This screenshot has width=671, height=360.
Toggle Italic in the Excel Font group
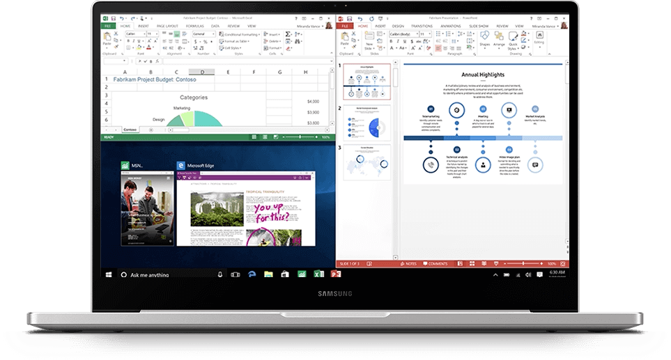pyautogui.click(x=134, y=41)
